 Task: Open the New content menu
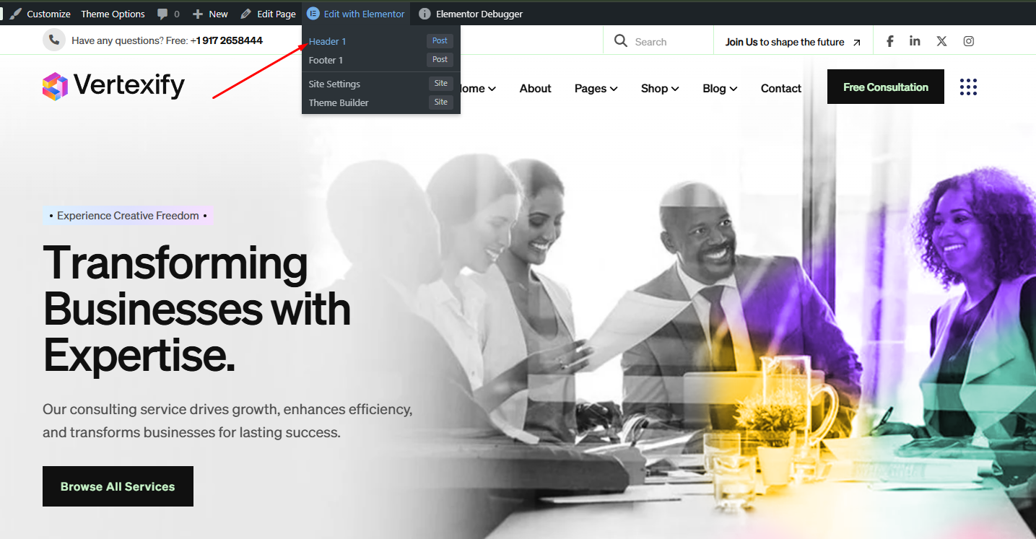click(x=210, y=14)
